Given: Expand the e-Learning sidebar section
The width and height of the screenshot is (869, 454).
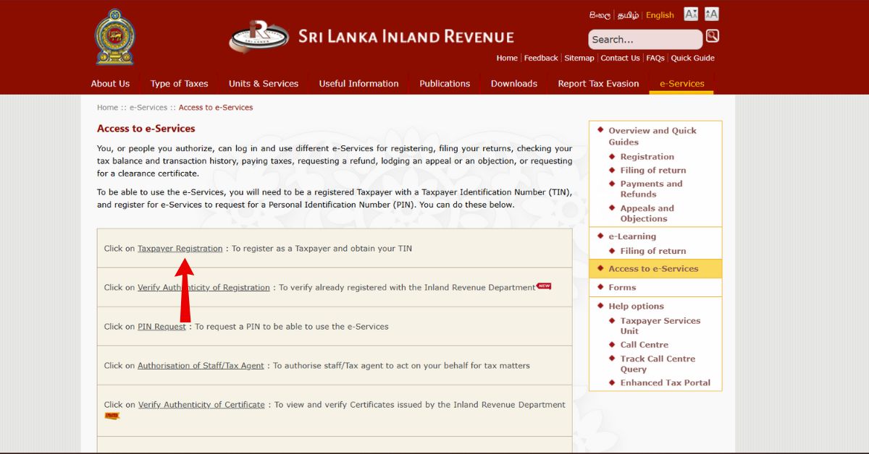Looking at the screenshot, I should click(633, 236).
